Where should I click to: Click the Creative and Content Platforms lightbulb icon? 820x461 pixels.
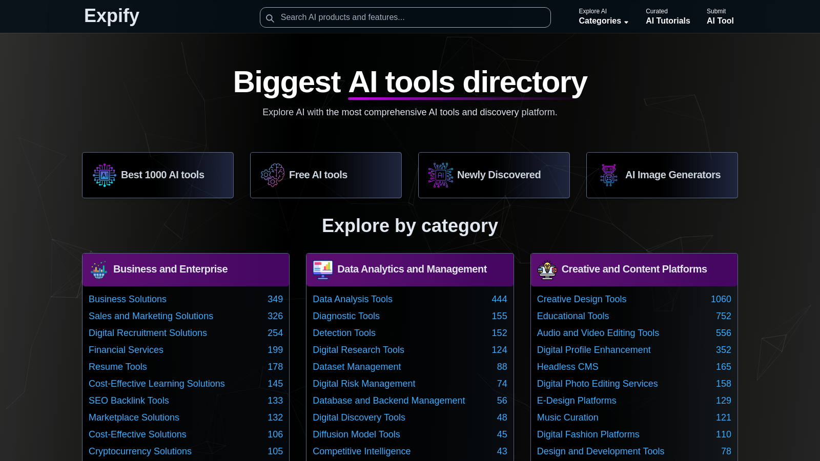pos(547,269)
